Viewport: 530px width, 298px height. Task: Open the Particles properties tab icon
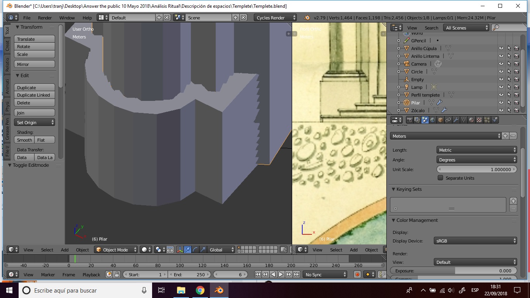point(487,120)
